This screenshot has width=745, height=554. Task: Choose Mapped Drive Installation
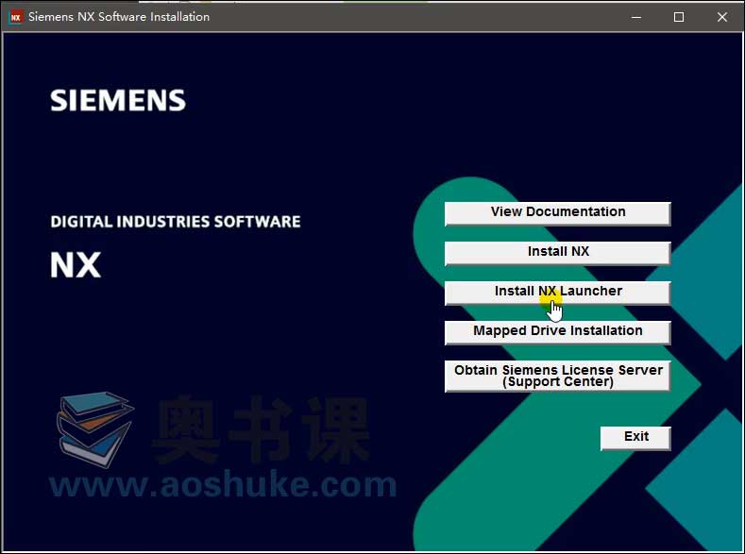(557, 332)
